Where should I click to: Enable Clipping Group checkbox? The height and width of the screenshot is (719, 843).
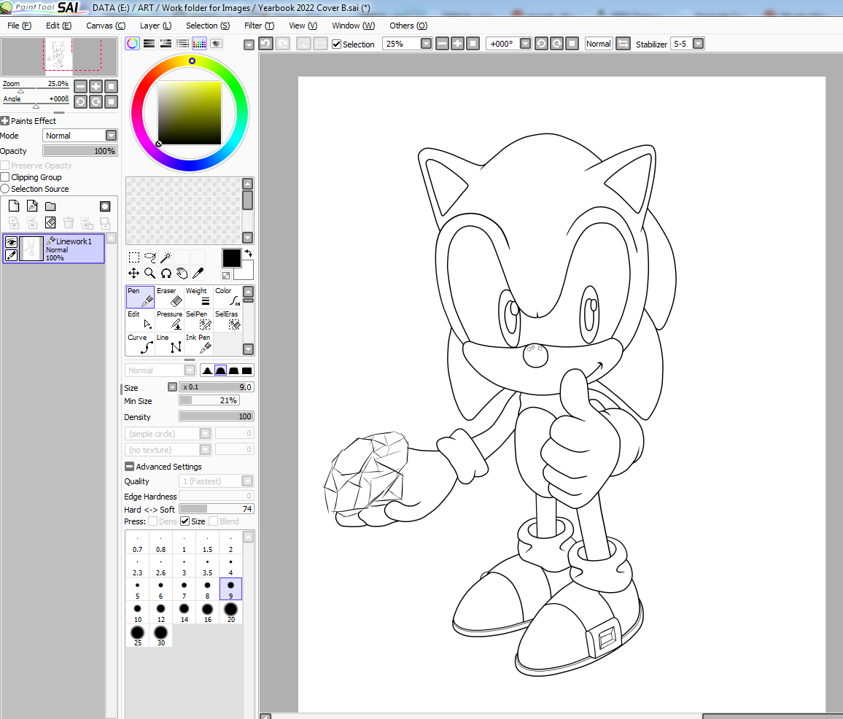[5, 177]
